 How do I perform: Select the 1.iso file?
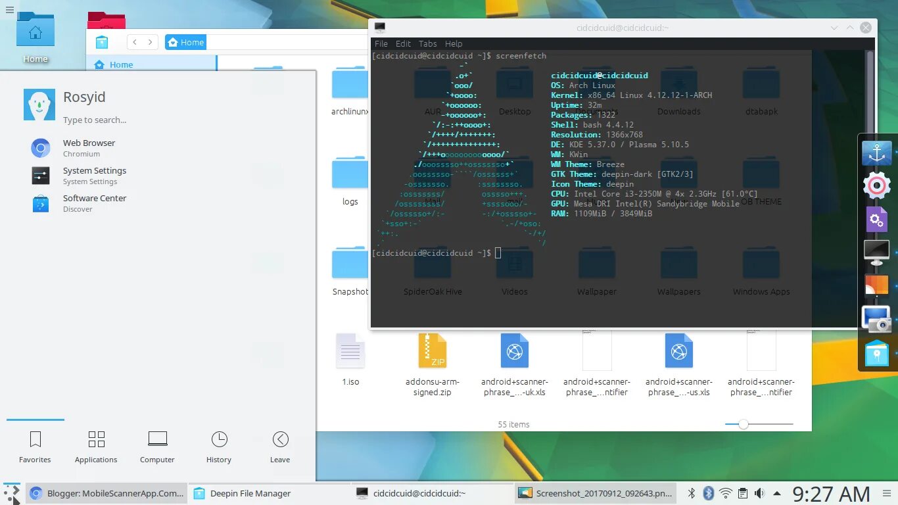point(350,360)
